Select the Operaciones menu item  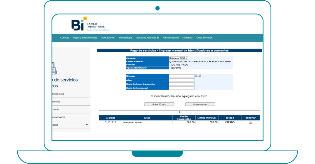[x=108, y=38]
